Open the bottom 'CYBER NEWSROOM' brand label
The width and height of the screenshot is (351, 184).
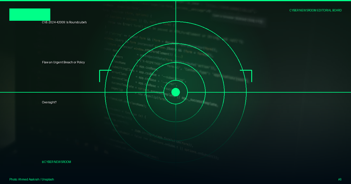point(57,162)
